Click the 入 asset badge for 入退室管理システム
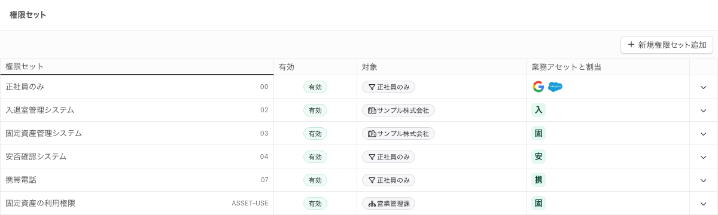The height and width of the screenshot is (215, 718). 538,110
